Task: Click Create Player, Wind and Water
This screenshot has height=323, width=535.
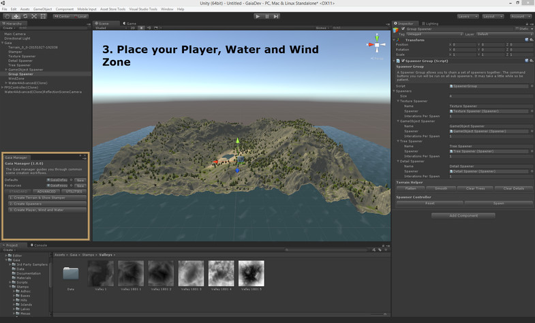Action: [47, 210]
